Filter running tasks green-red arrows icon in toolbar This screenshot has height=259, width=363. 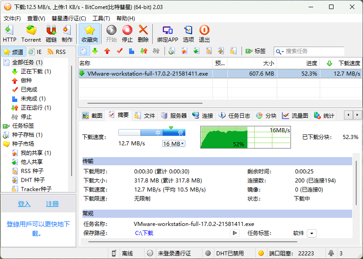(x=144, y=51)
